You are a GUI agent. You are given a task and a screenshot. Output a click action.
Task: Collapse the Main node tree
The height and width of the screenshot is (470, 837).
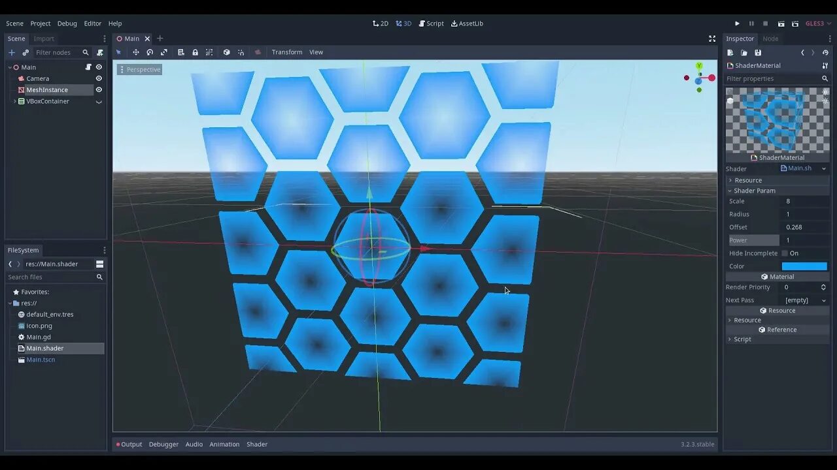10,67
